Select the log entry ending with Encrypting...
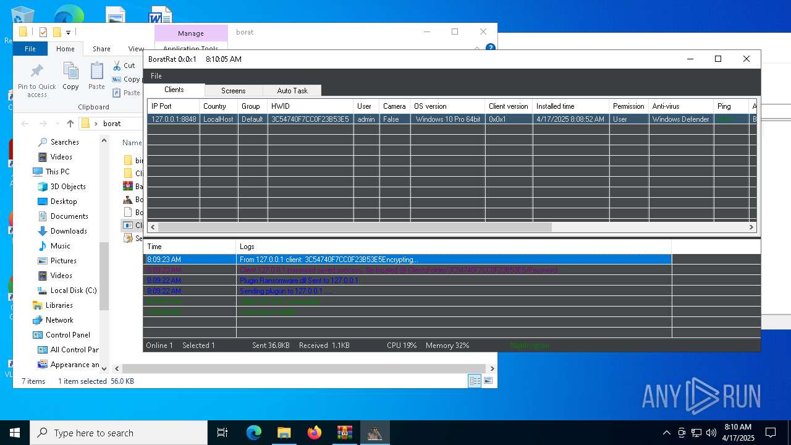This screenshot has height=445, width=791. click(x=407, y=260)
